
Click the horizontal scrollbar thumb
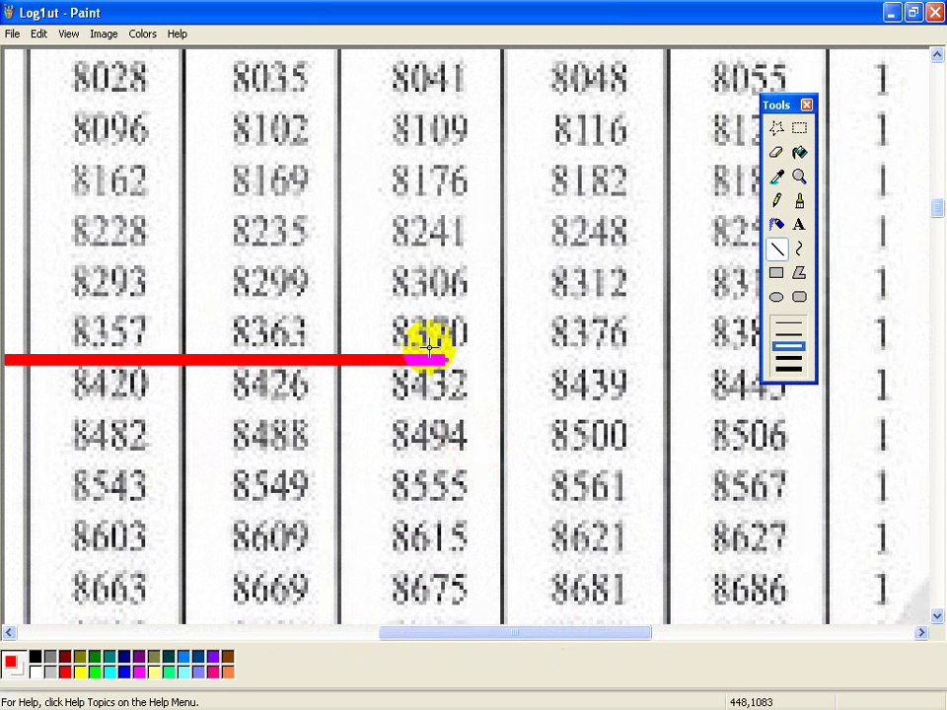pos(515,632)
